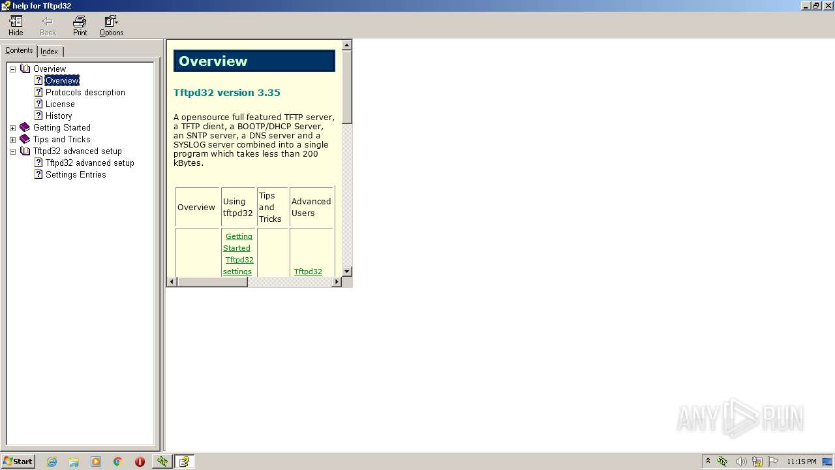Viewport: 835px width, 470px height.
Task: Click the Action Center flag icon
Action: [773, 462]
